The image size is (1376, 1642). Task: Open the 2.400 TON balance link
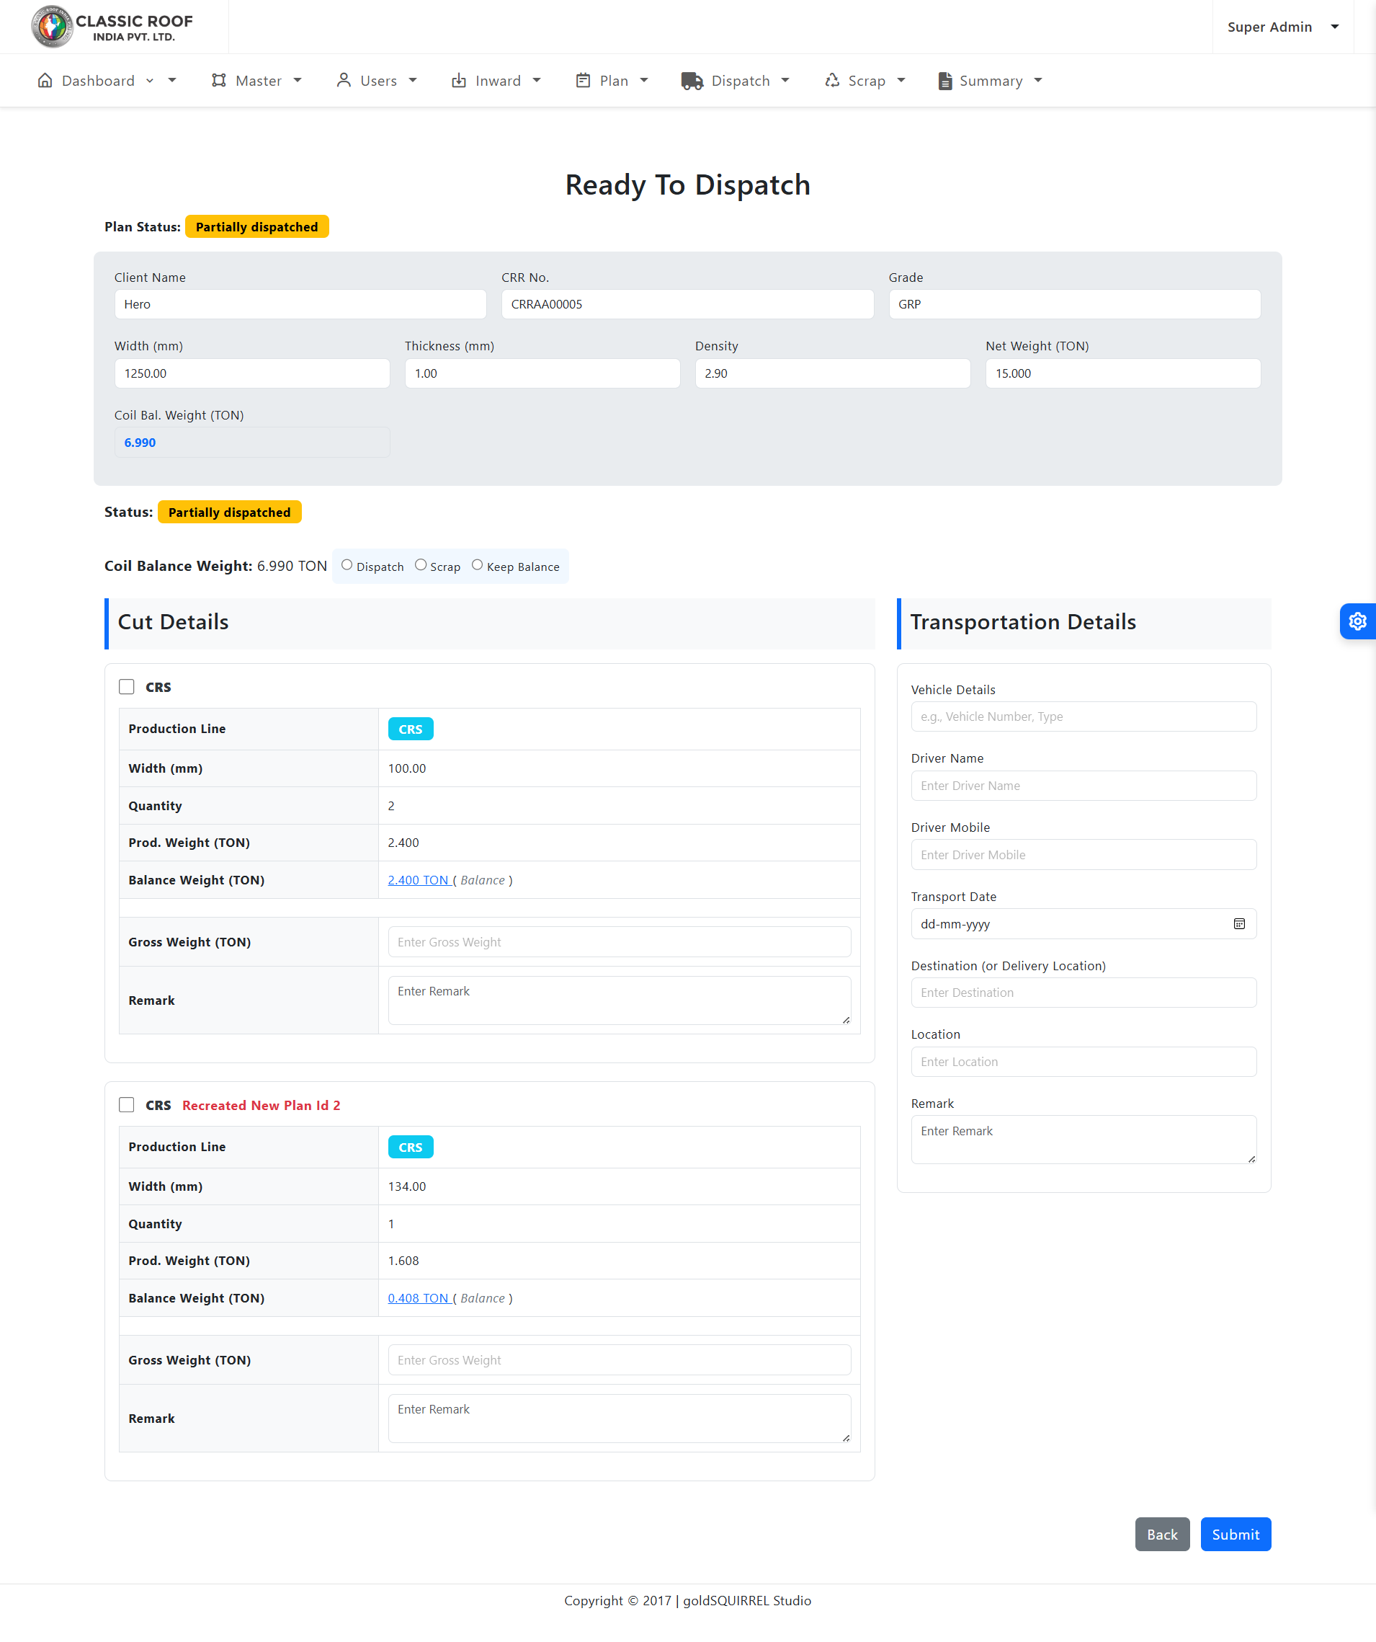pyautogui.click(x=418, y=879)
